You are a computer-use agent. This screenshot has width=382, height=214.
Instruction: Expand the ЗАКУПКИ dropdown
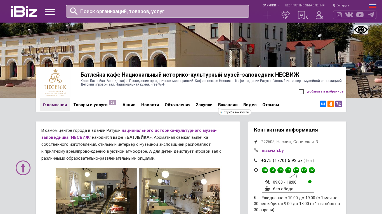(x=271, y=6)
